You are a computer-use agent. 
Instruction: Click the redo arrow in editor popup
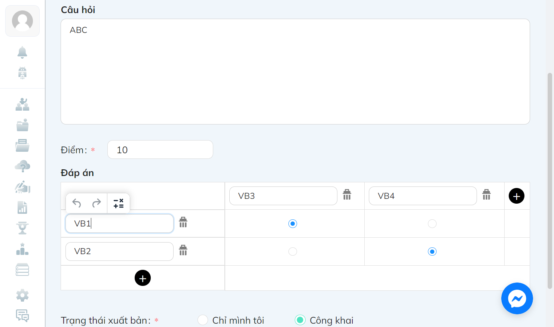(97, 203)
